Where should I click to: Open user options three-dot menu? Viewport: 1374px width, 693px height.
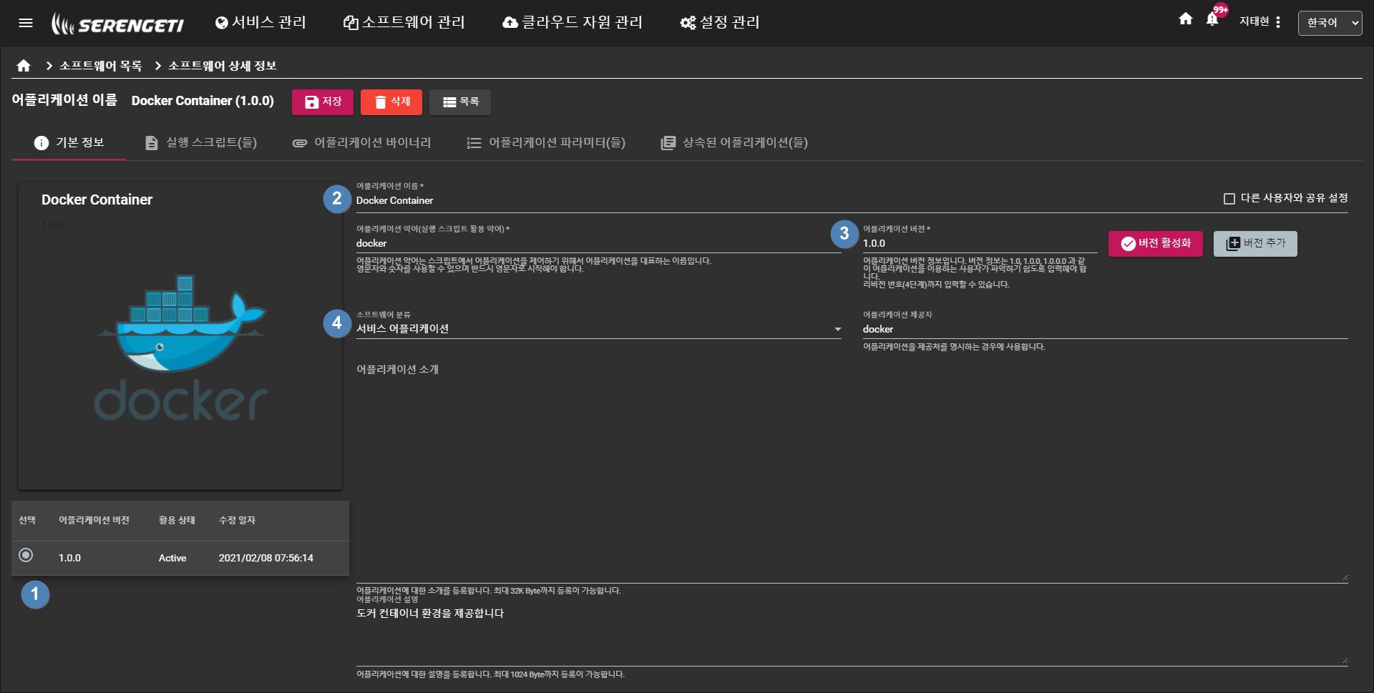[1278, 22]
